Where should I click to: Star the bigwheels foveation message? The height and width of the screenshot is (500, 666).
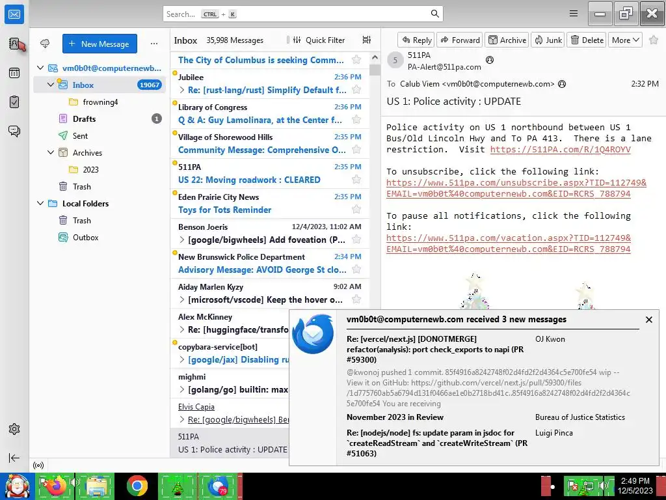[x=356, y=240]
